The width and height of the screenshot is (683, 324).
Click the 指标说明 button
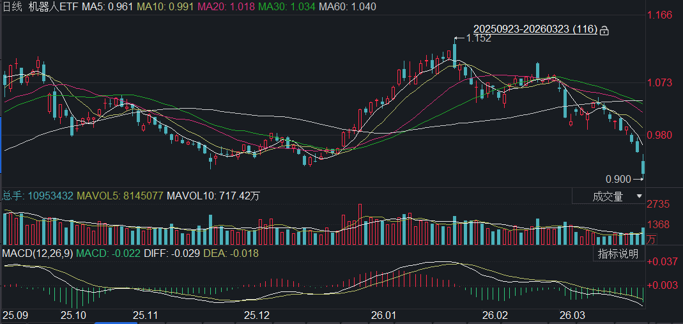click(618, 254)
